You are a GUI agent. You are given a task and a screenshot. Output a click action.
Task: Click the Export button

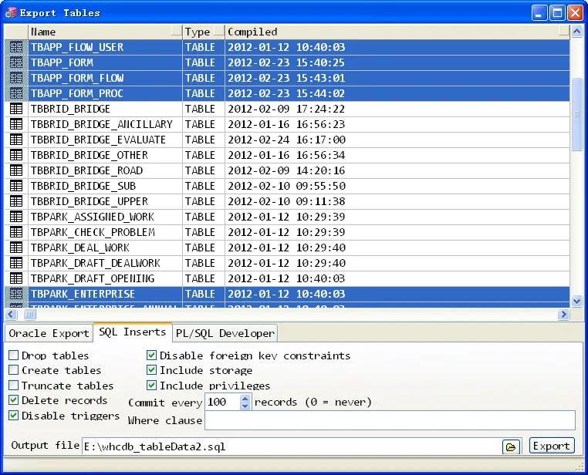point(552,446)
